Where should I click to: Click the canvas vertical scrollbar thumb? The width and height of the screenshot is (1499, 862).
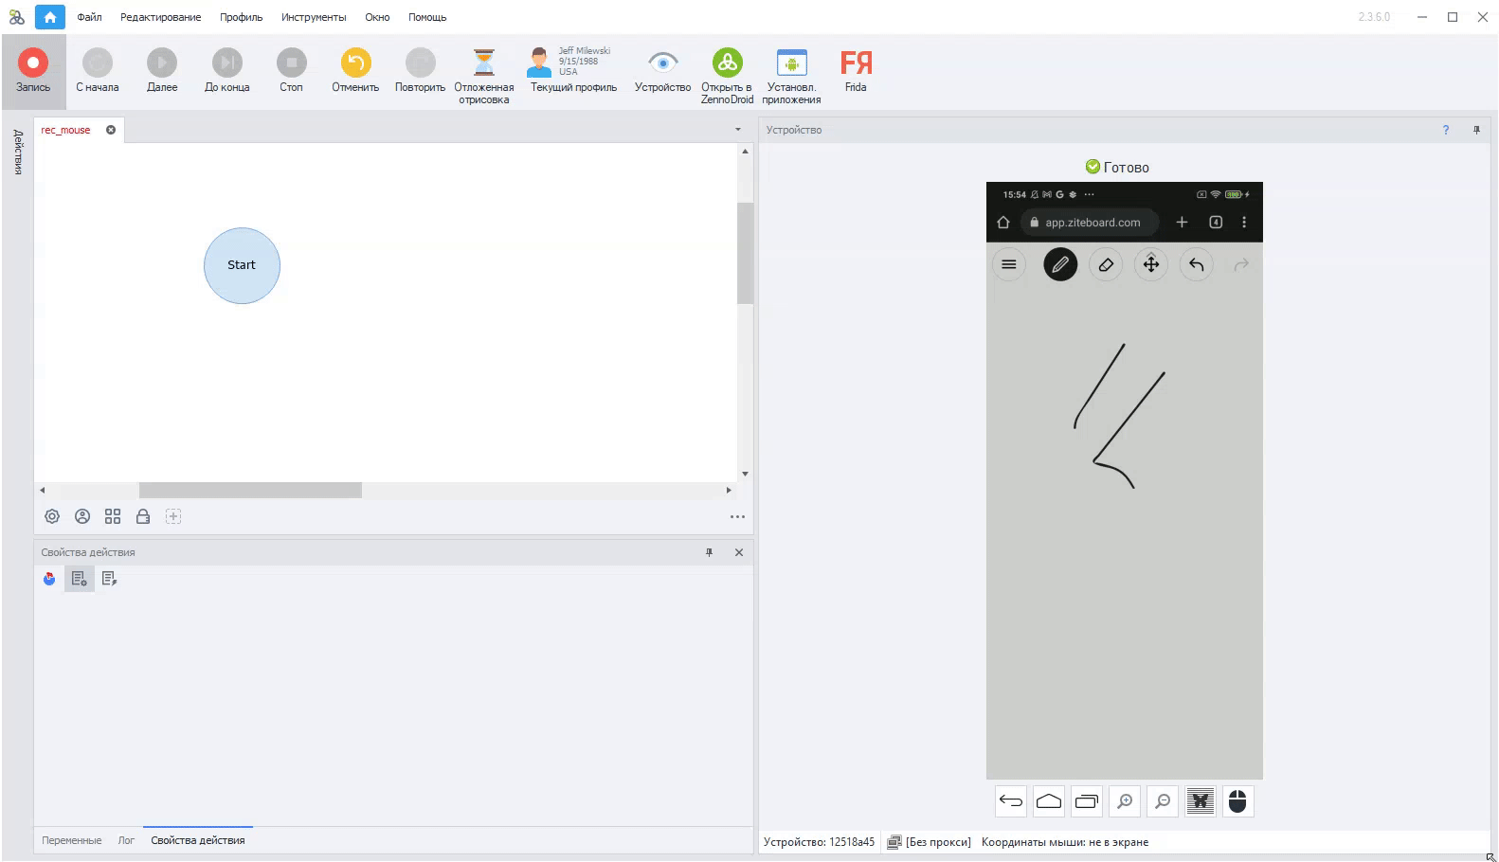click(x=745, y=253)
